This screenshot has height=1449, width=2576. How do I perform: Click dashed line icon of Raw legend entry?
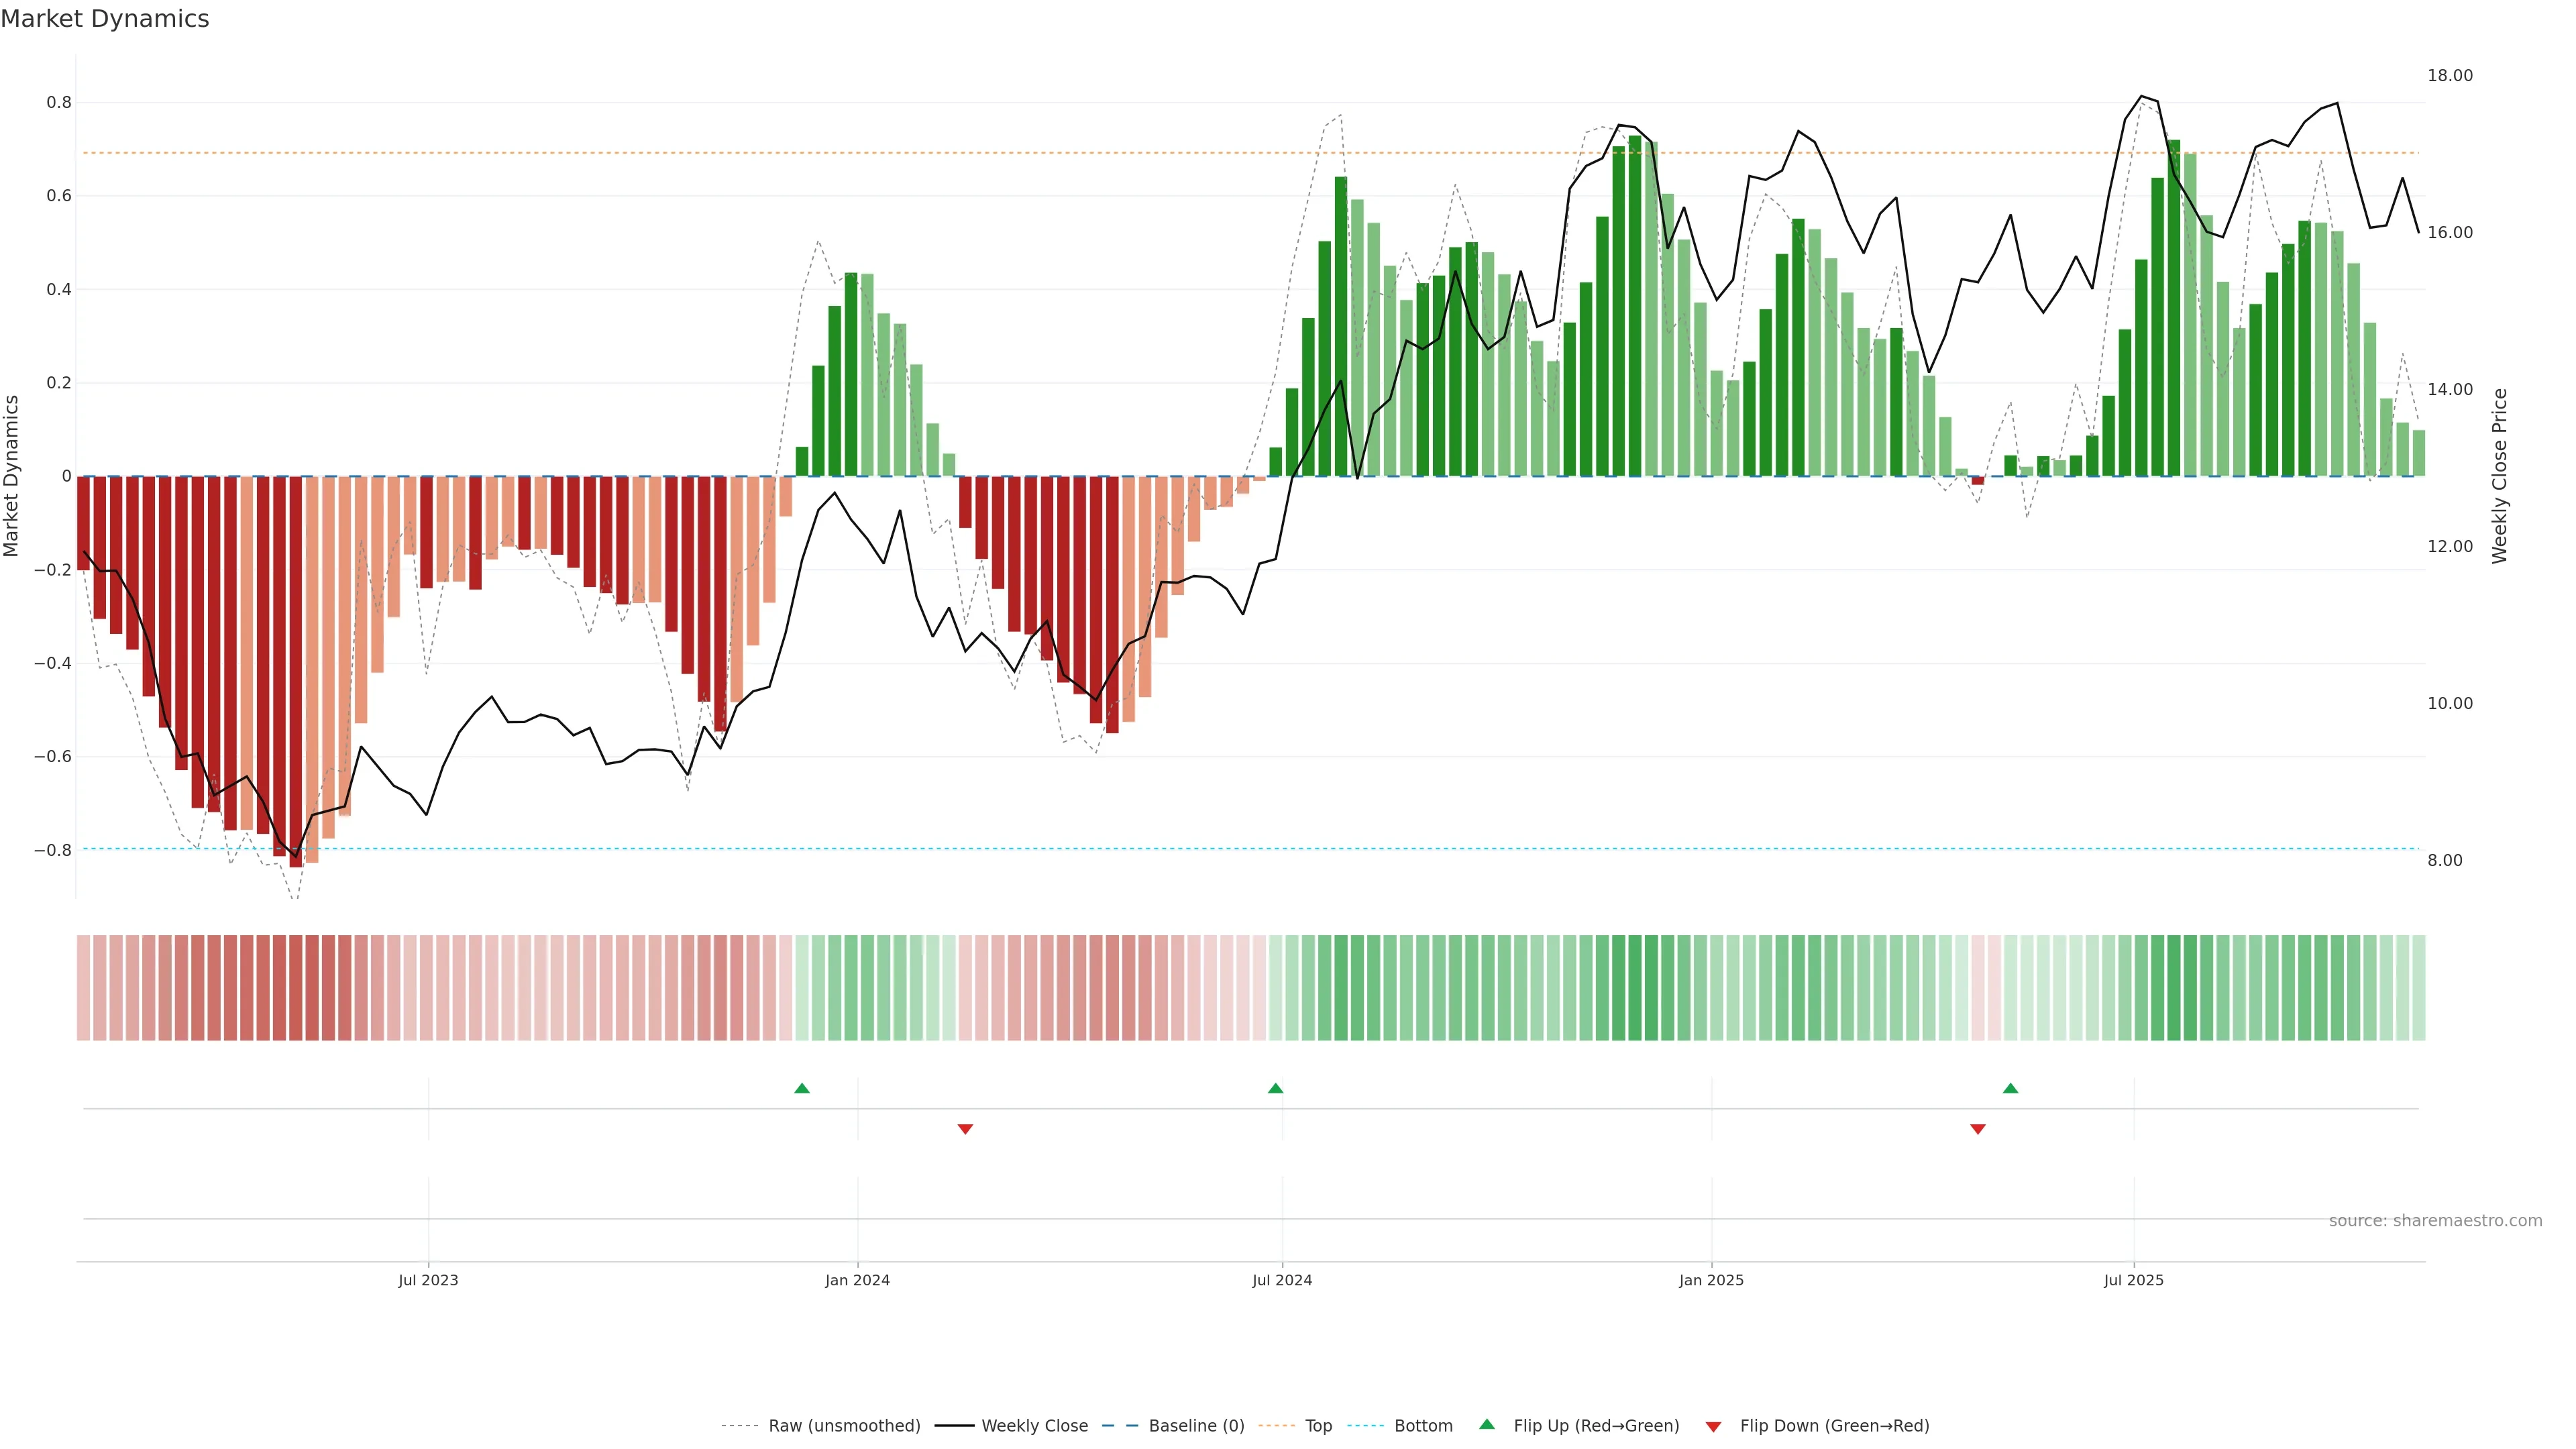click(739, 1426)
